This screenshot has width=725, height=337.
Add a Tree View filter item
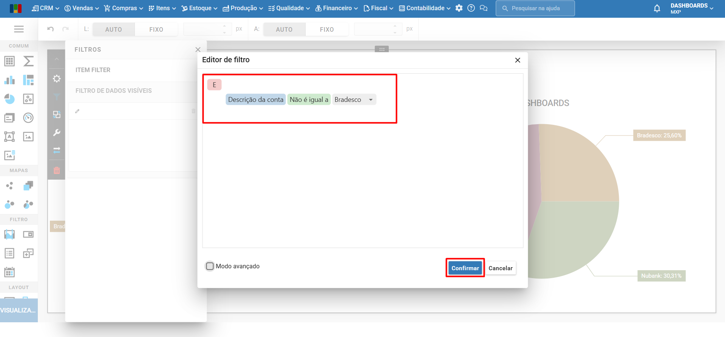tap(28, 253)
